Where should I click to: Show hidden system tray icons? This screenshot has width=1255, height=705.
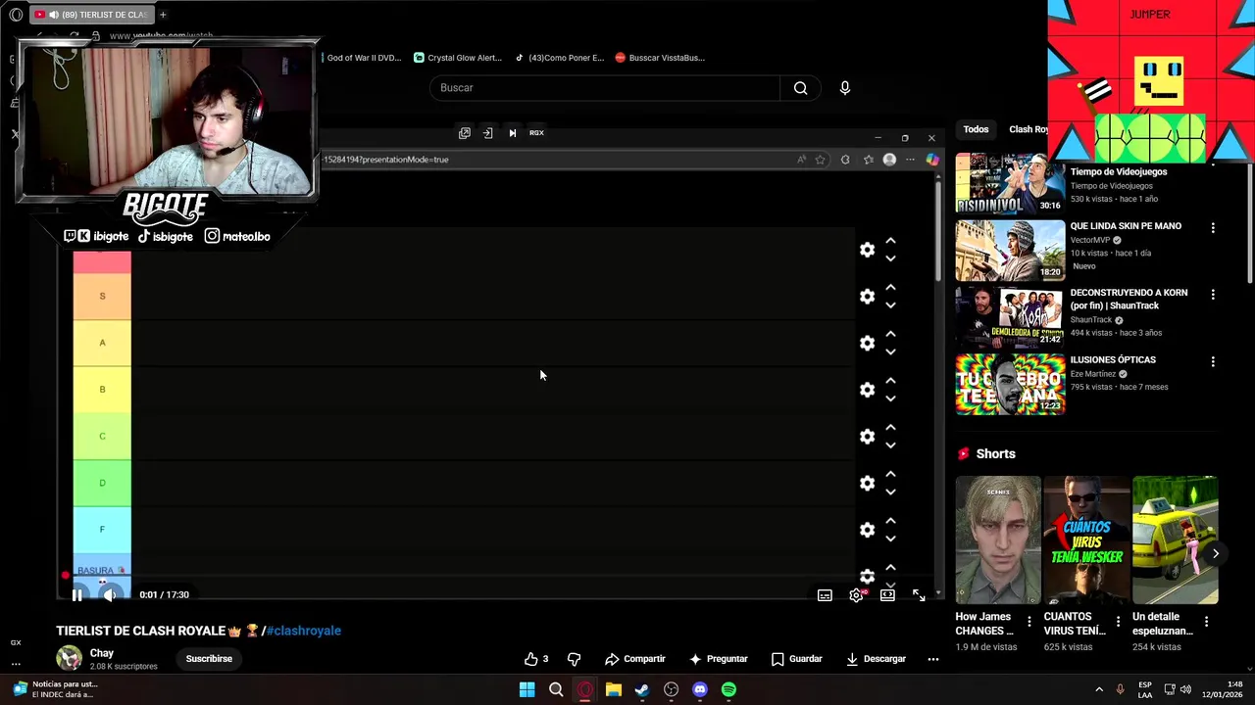(x=1099, y=690)
